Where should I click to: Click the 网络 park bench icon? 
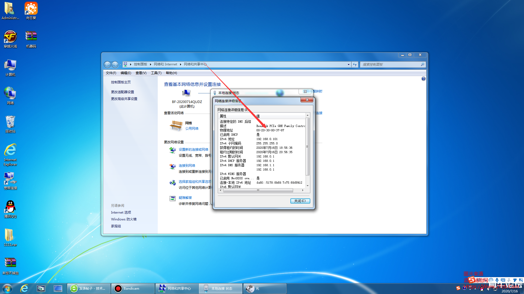pyautogui.click(x=176, y=126)
